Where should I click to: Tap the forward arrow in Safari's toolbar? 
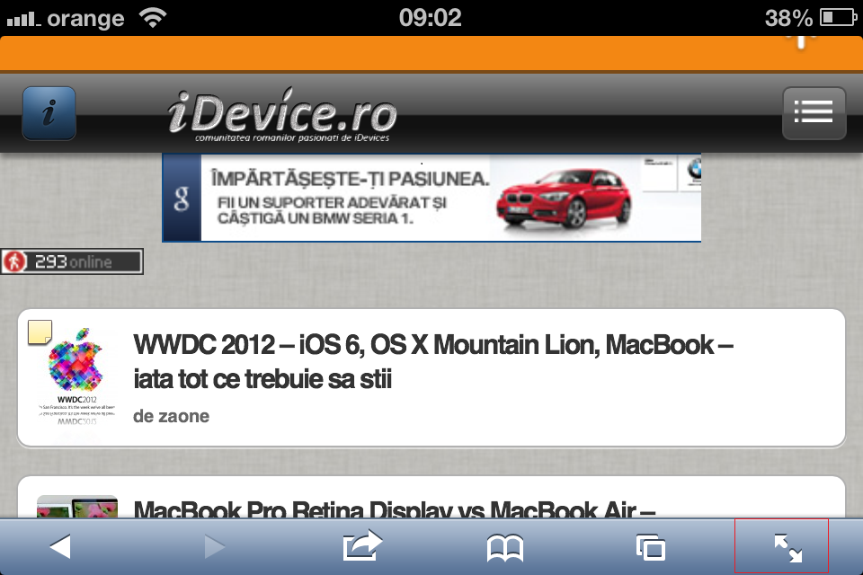coord(214,546)
